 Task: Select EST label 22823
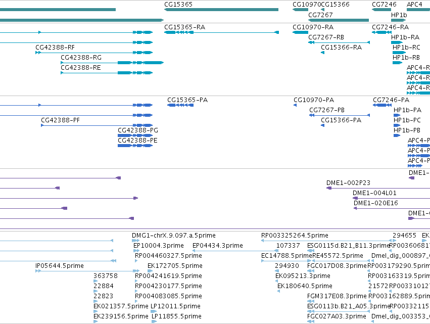(x=104, y=296)
